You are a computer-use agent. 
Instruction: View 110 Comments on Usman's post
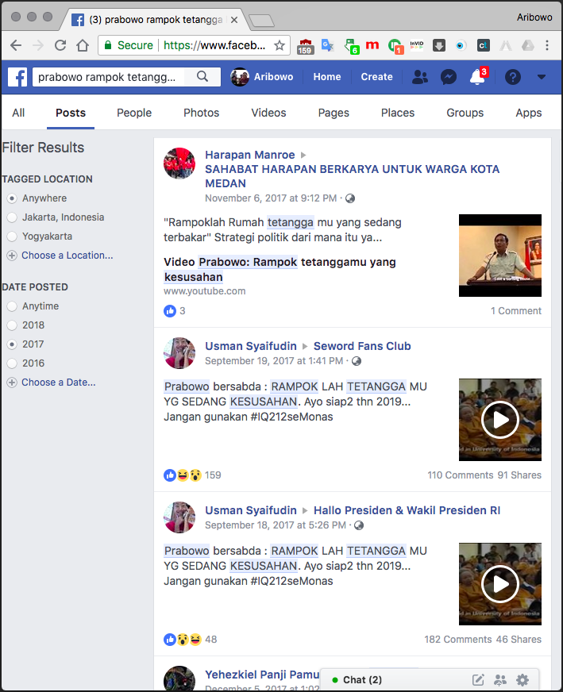460,475
